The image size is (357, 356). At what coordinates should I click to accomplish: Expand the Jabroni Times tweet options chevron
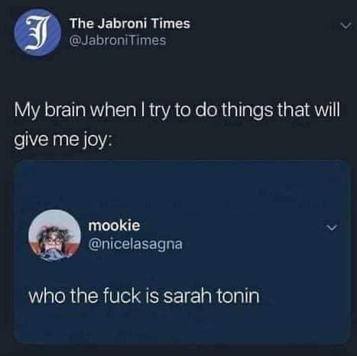(x=346, y=26)
